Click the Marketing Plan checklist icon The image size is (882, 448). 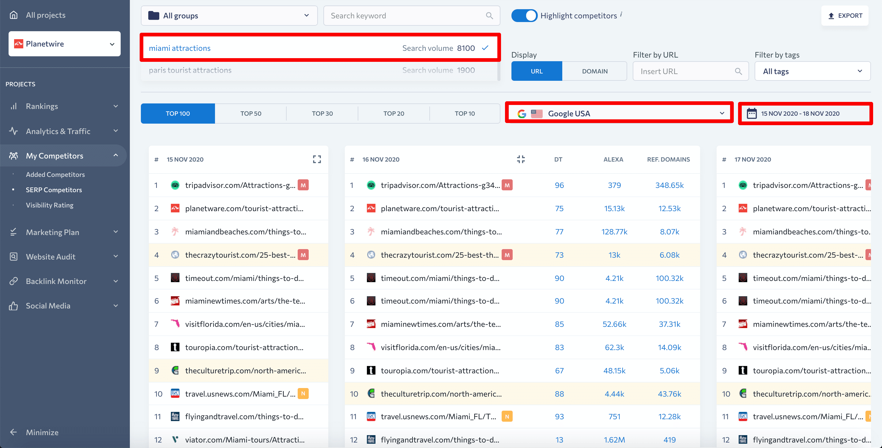[x=13, y=232]
